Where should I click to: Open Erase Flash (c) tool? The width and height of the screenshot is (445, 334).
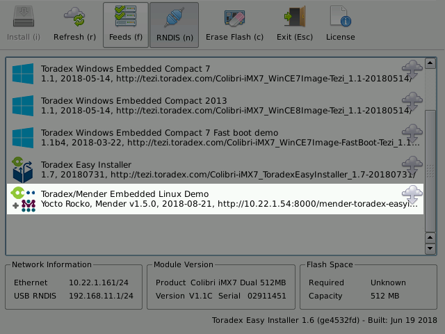(x=234, y=25)
